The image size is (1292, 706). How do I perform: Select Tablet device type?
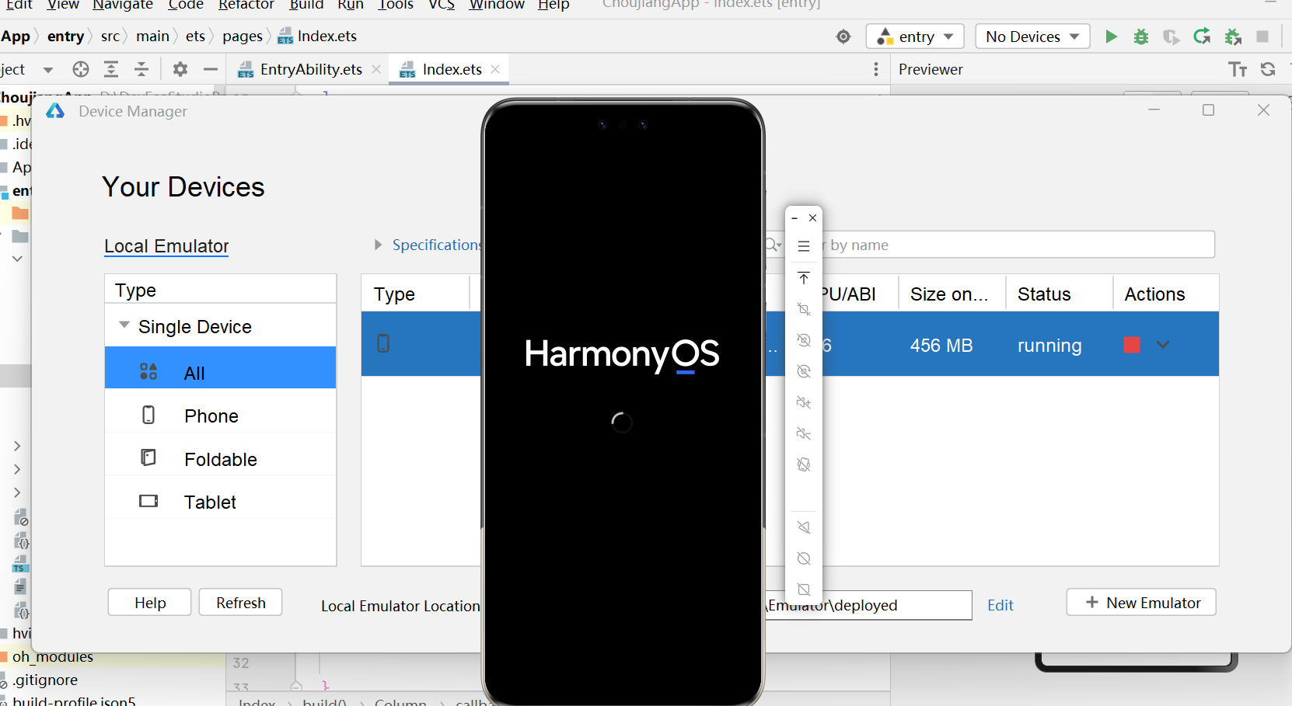220,502
